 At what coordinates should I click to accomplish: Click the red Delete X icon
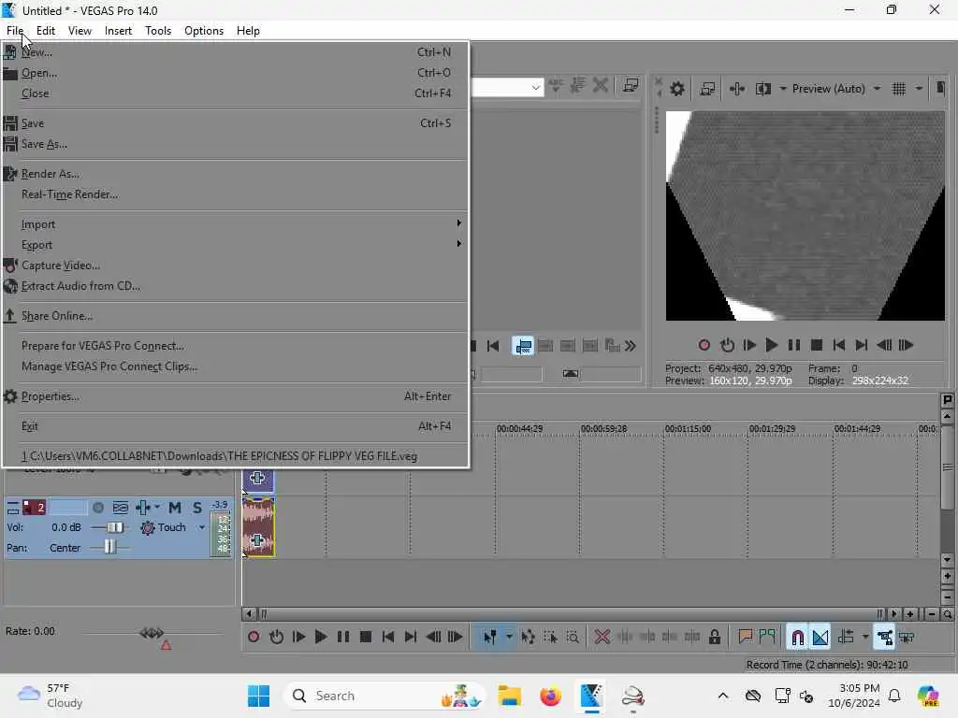[602, 638]
